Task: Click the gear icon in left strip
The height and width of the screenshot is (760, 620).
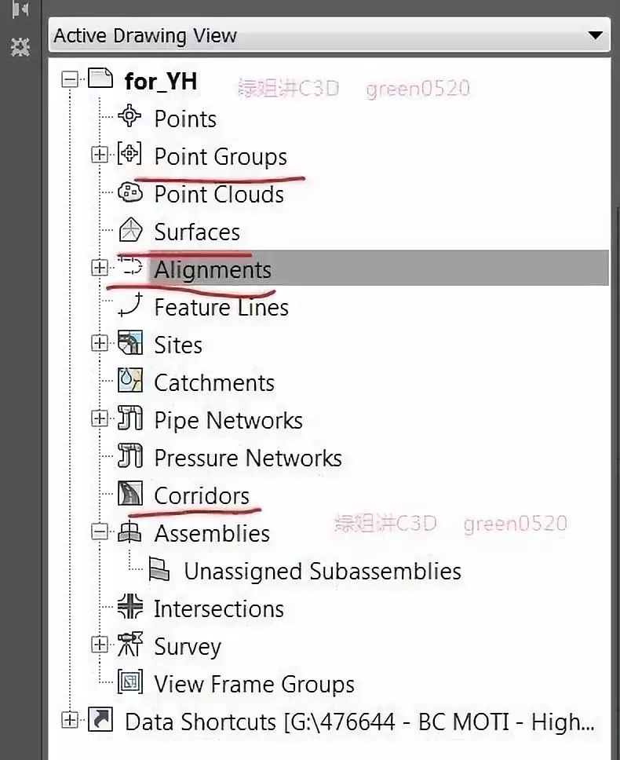Action: click(20, 46)
